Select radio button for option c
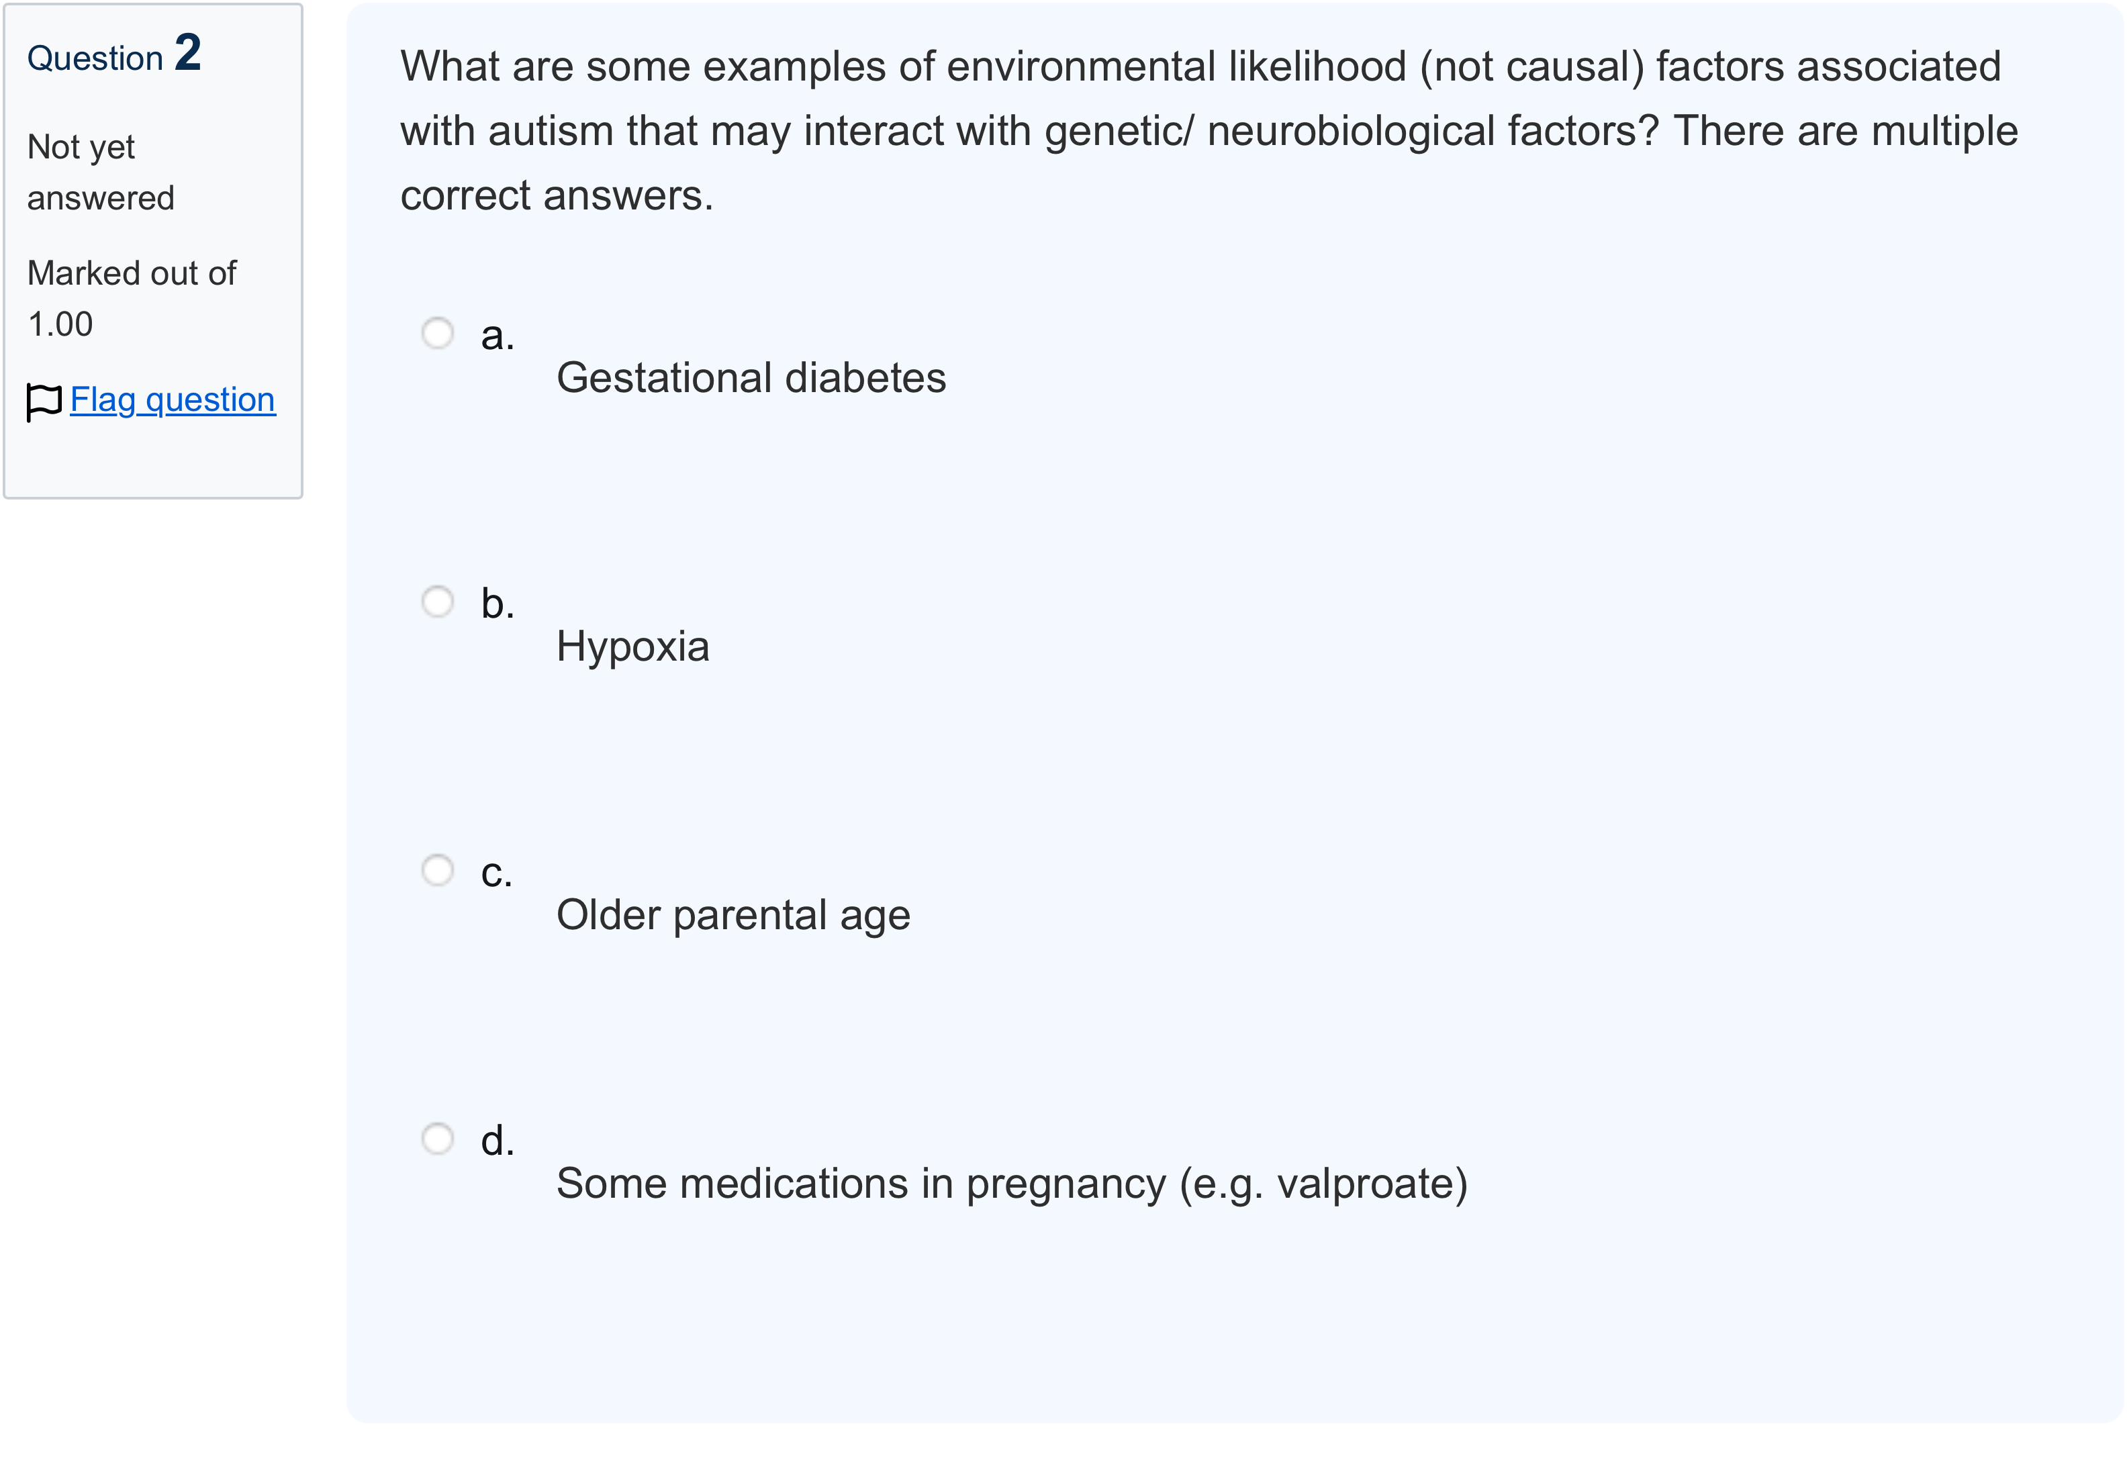The width and height of the screenshot is (2127, 1469). pos(437,870)
